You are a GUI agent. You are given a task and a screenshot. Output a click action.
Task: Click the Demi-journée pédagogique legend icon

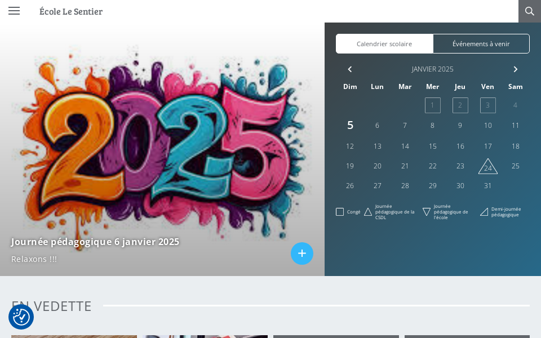tap(484, 212)
